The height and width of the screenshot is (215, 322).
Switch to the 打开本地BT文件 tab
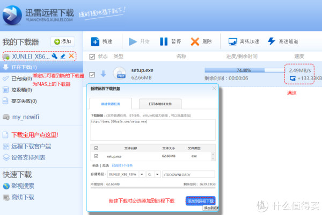point(160,104)
